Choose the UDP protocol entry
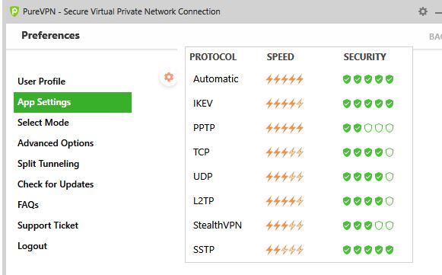Screen dimensions: 442x275 [x=299, y=177]
